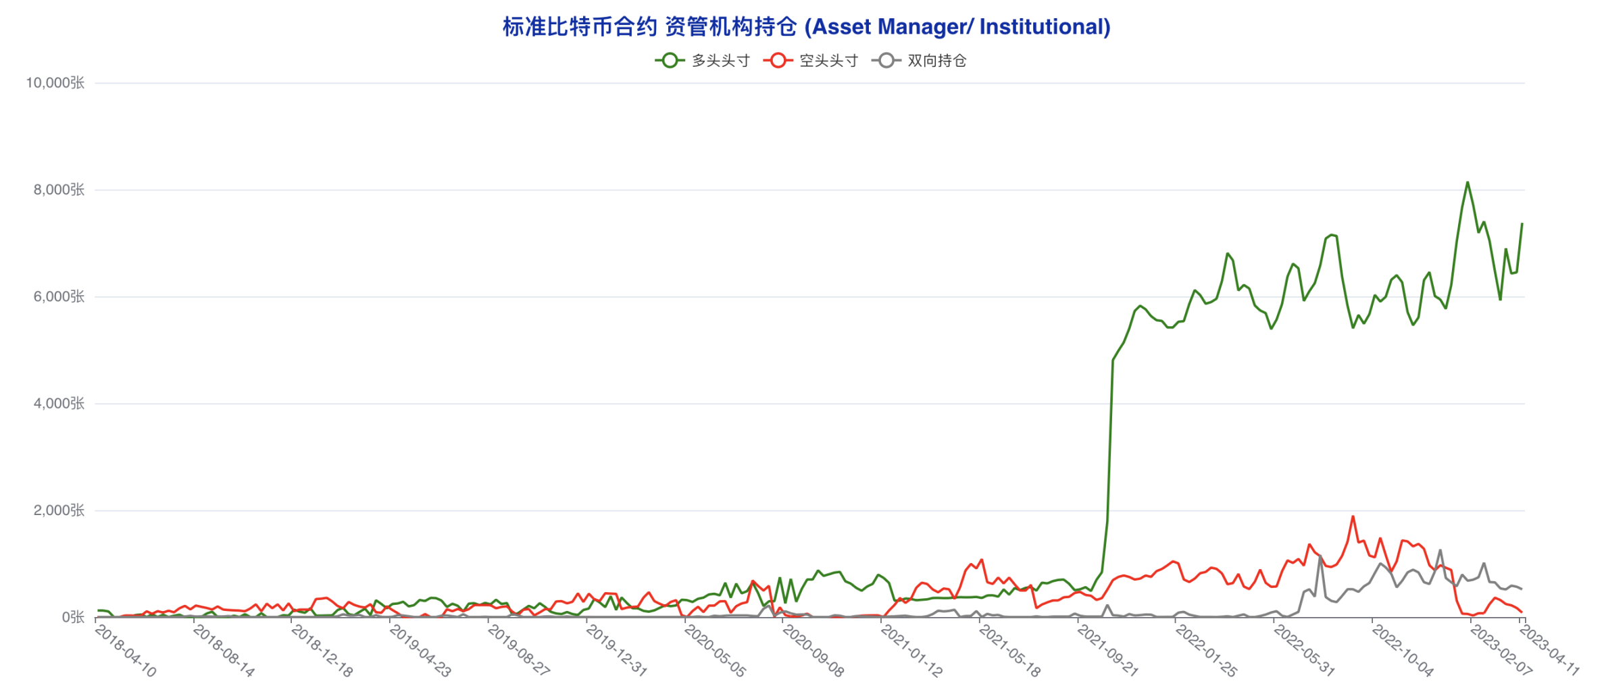Hide the 双向持仓 series via legend text
1604x696 pixels.
[937, 61]
